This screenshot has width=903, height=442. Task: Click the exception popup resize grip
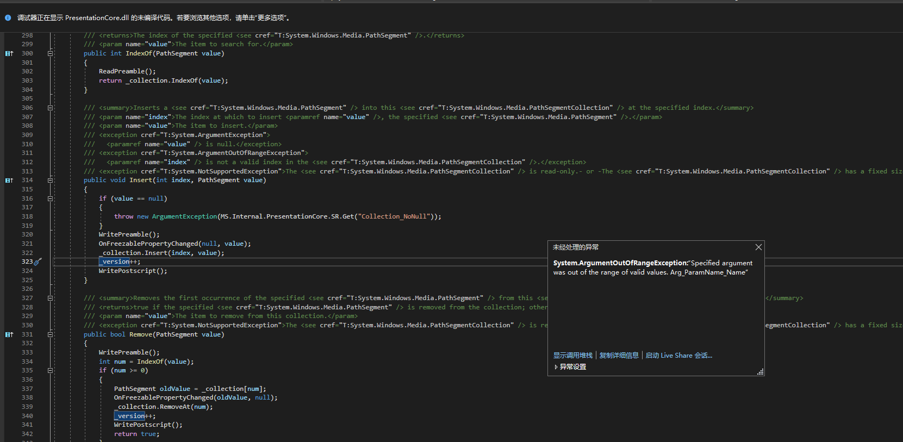(x=760, y=372)
